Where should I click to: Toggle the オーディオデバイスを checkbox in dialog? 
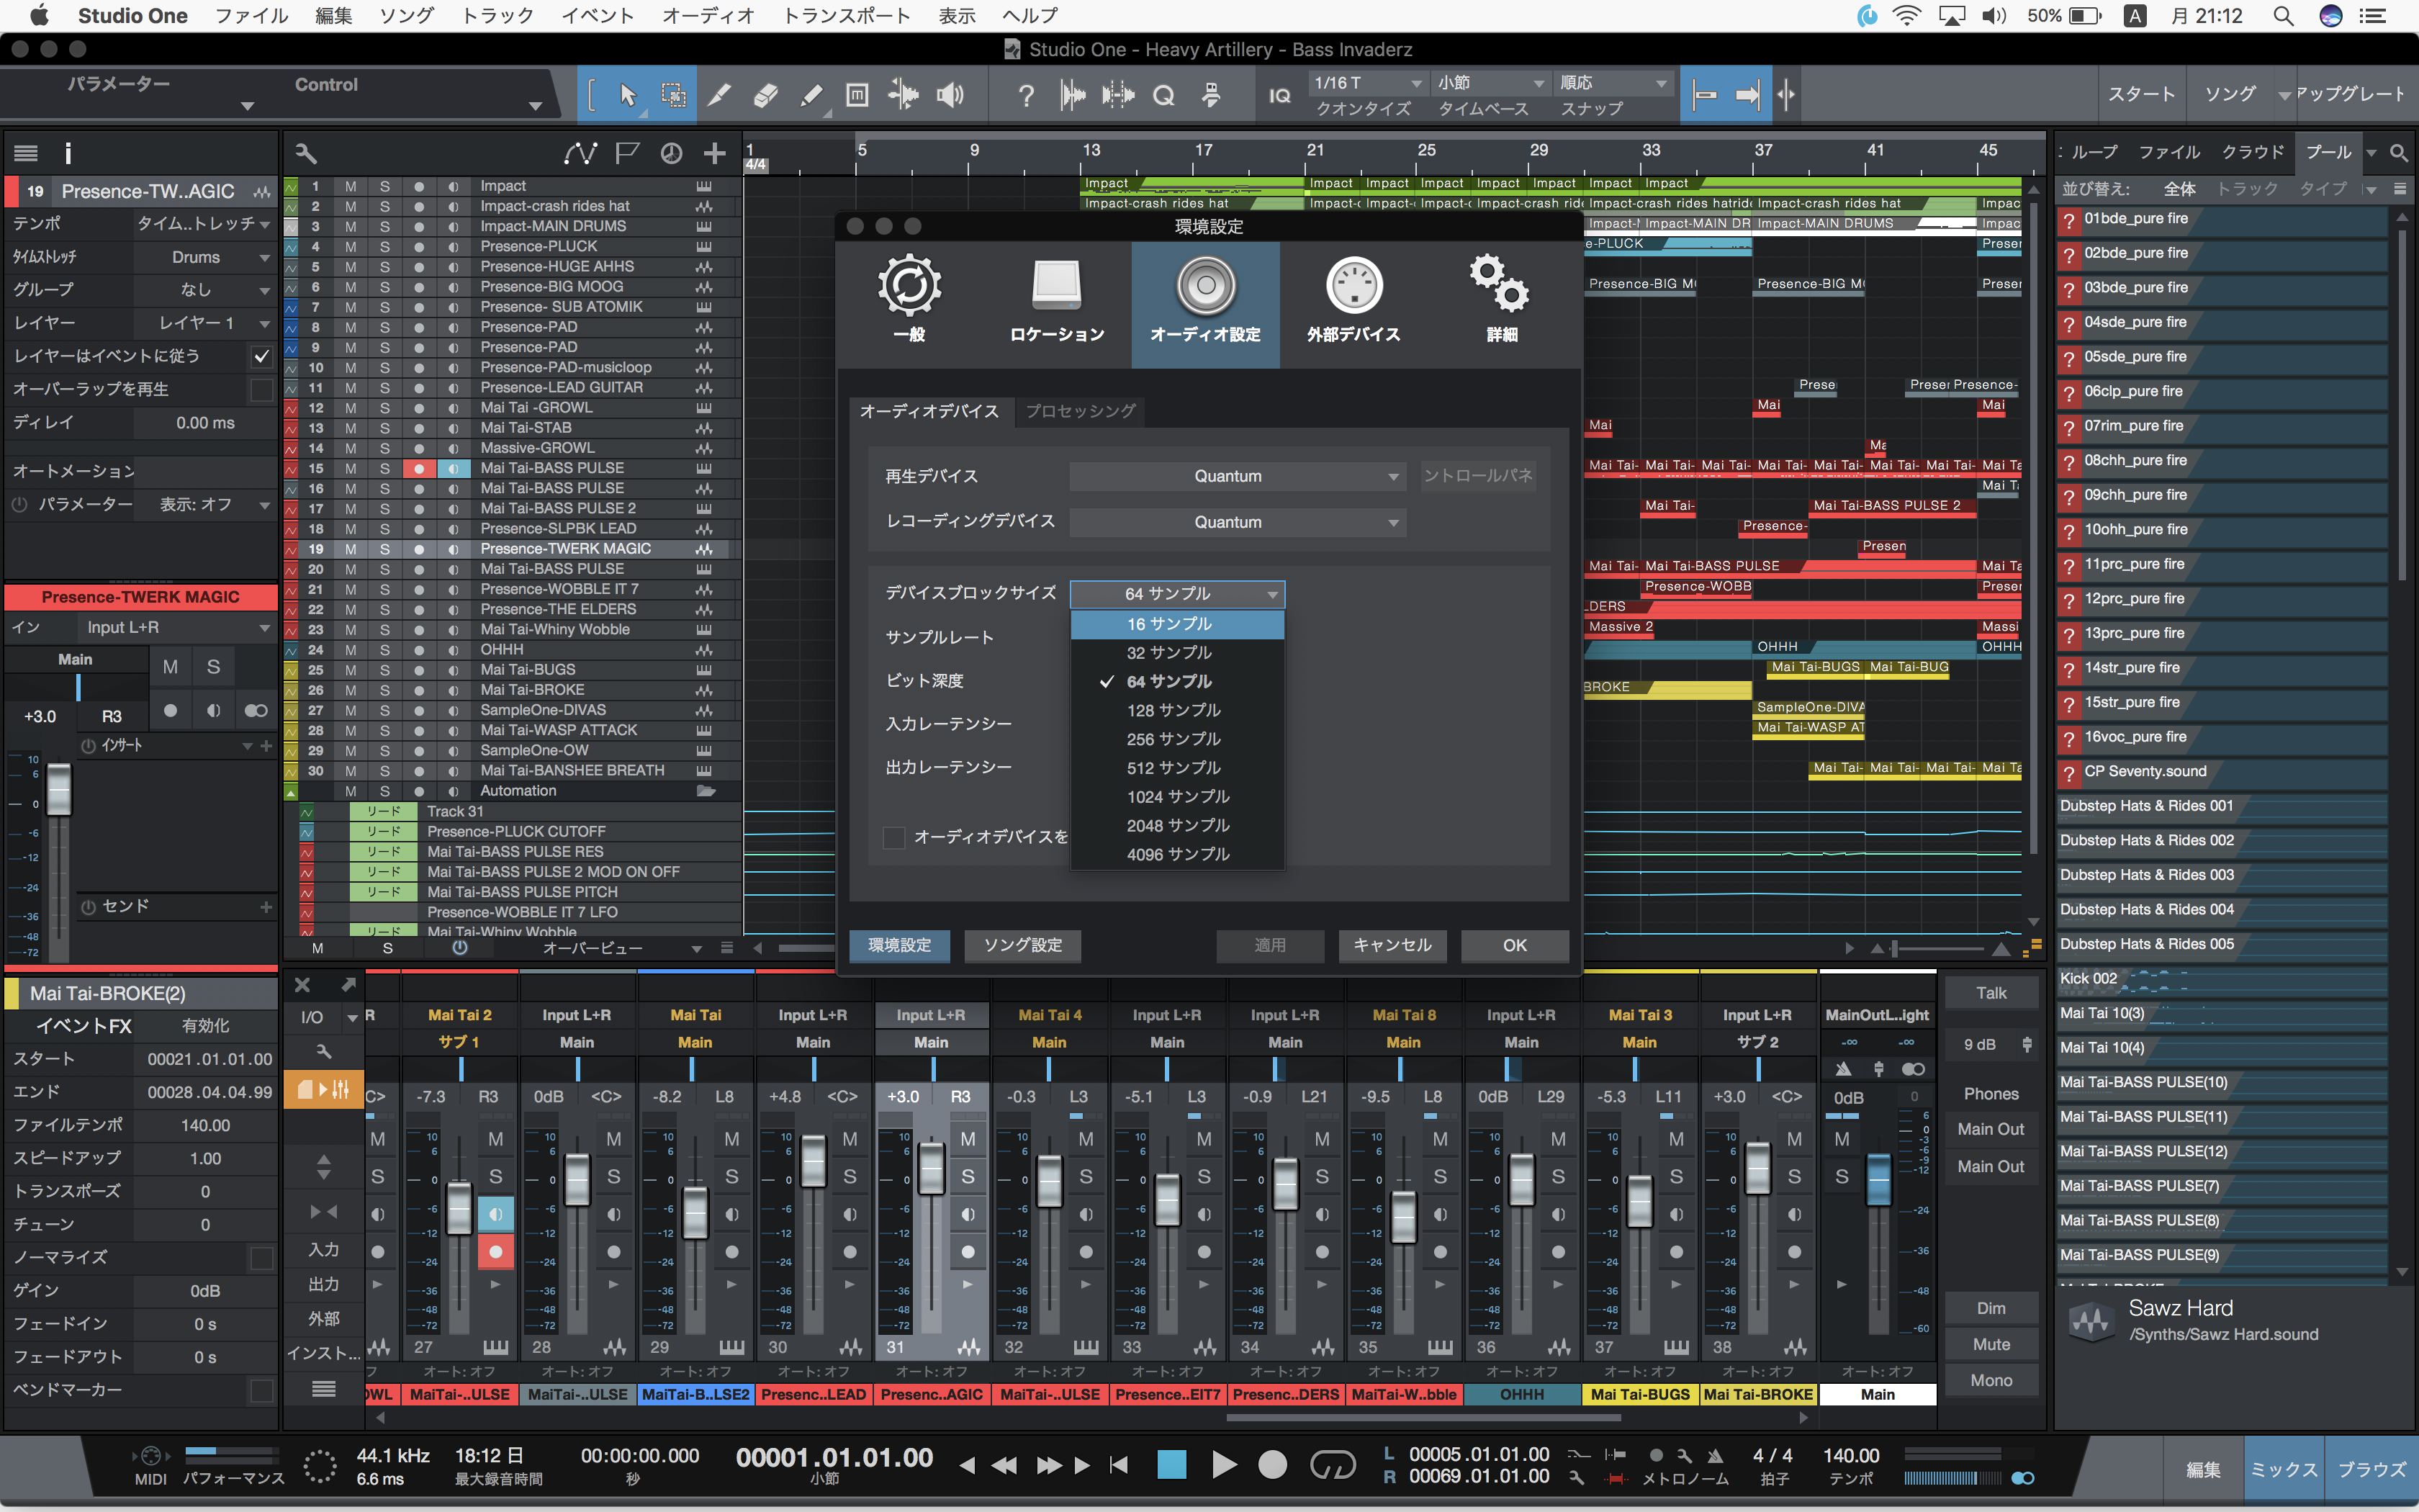[893, 837]
